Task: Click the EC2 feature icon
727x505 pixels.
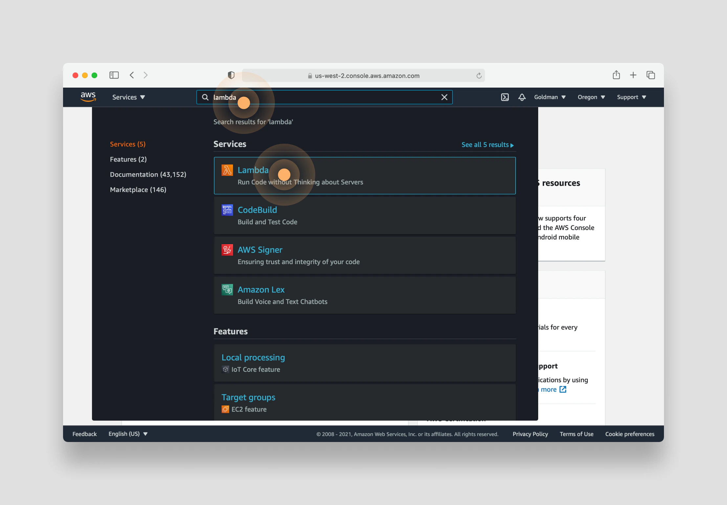Action: (x=225, y=409)
